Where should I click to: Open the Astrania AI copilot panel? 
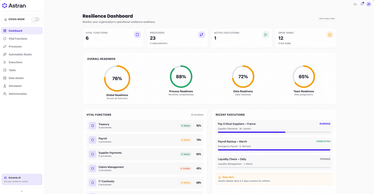22,179
